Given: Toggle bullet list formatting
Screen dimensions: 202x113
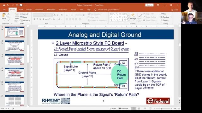Looking at the screenshot, I should [x=67, y=15].
